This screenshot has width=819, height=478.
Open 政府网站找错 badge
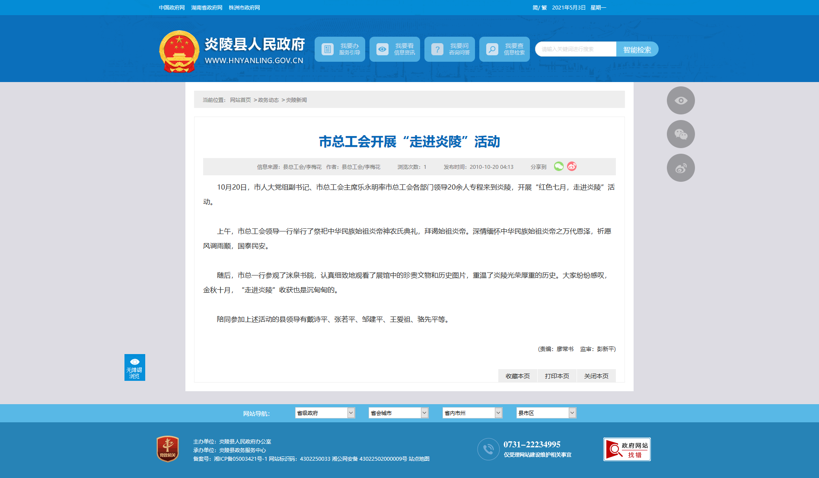627,450
